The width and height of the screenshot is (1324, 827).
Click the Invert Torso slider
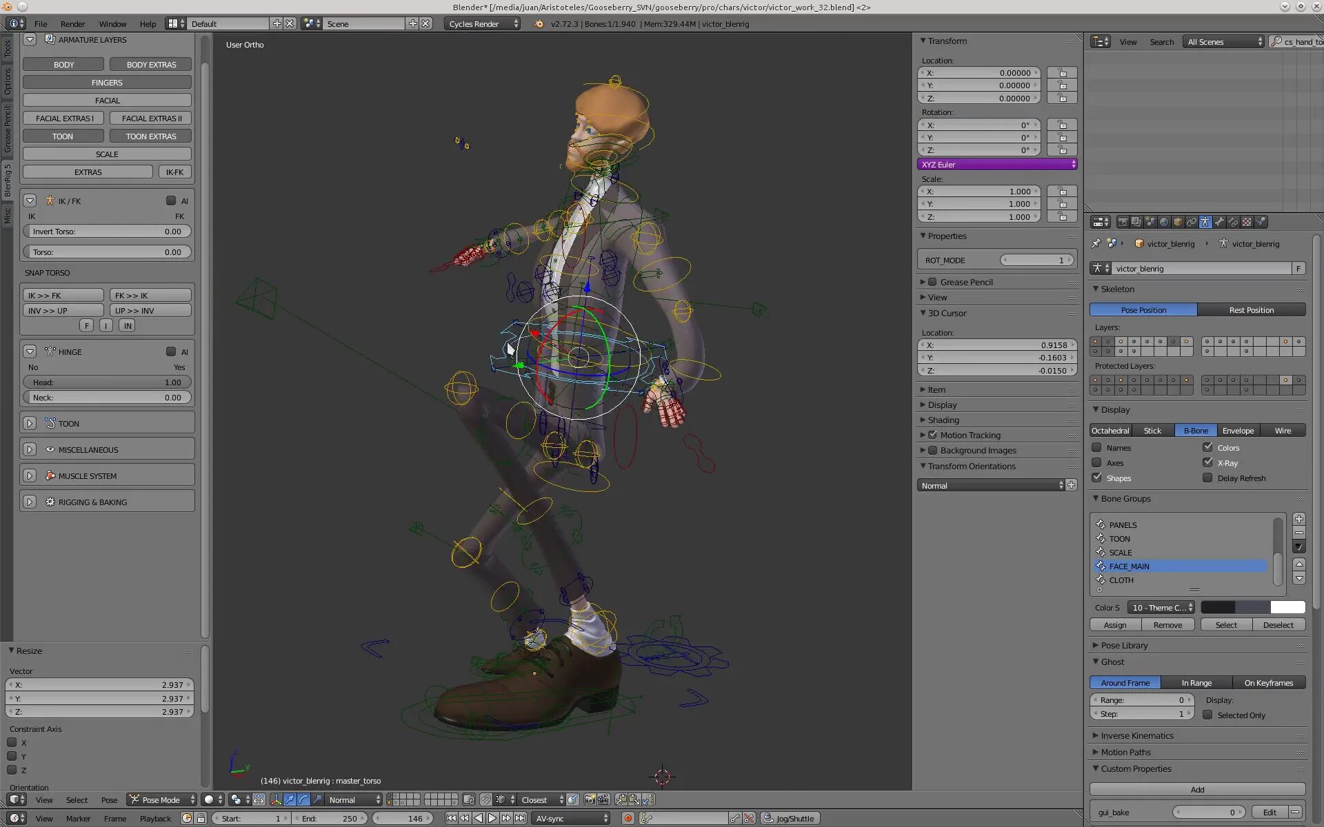pyautogui.click(x=107, y=231)
